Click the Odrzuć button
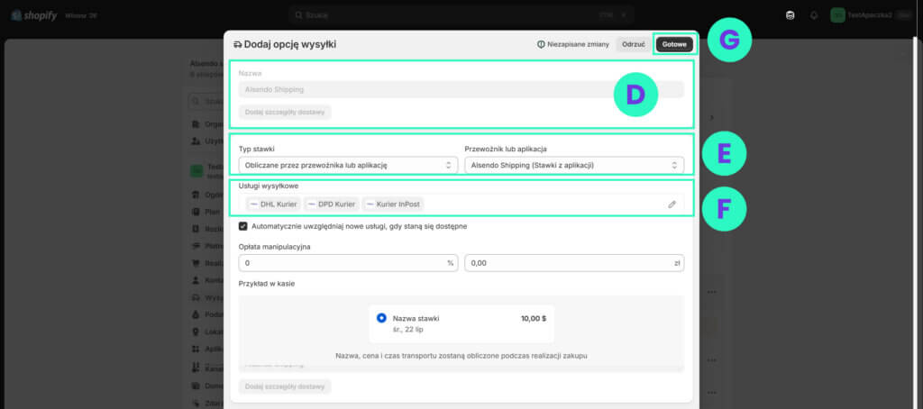 click(634, 44)
